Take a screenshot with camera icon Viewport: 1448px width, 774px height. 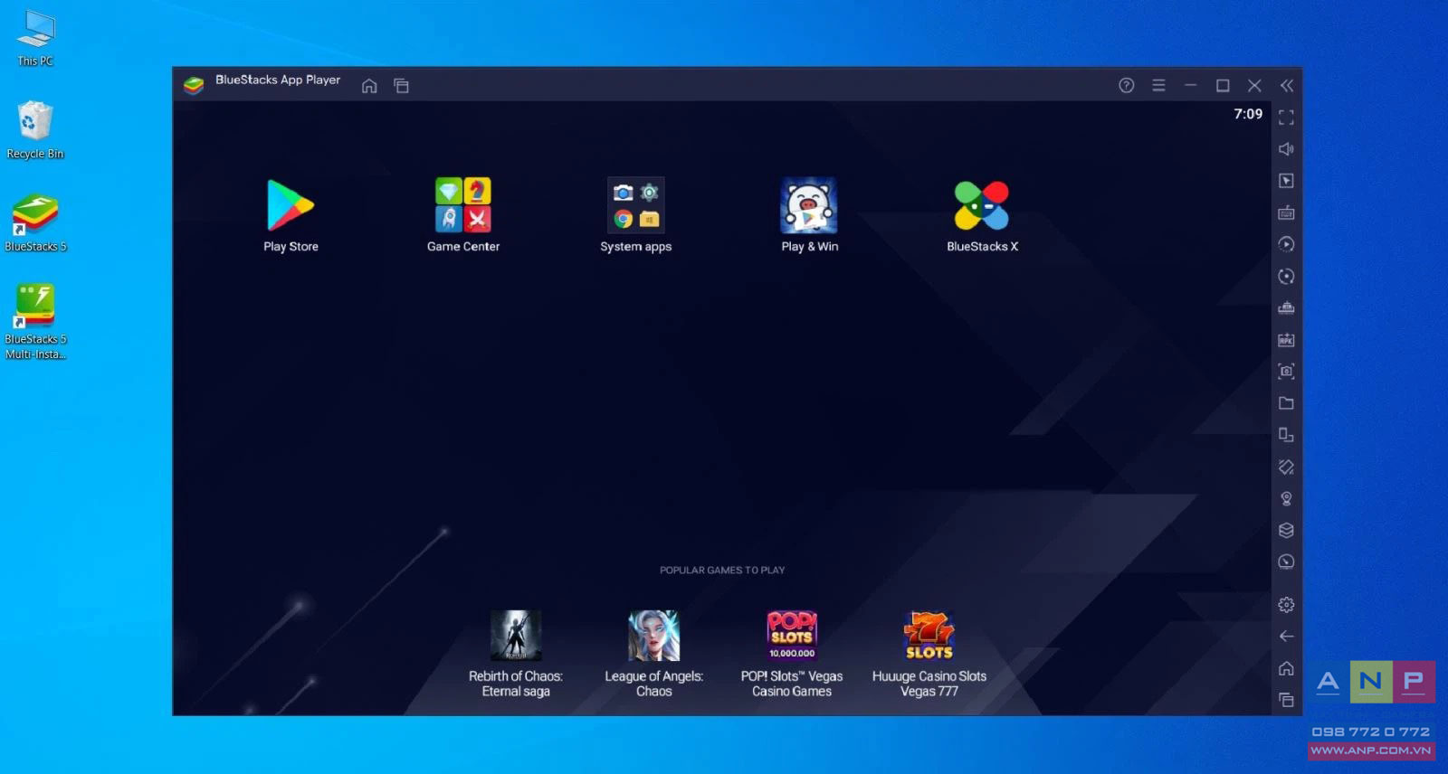1286,372
